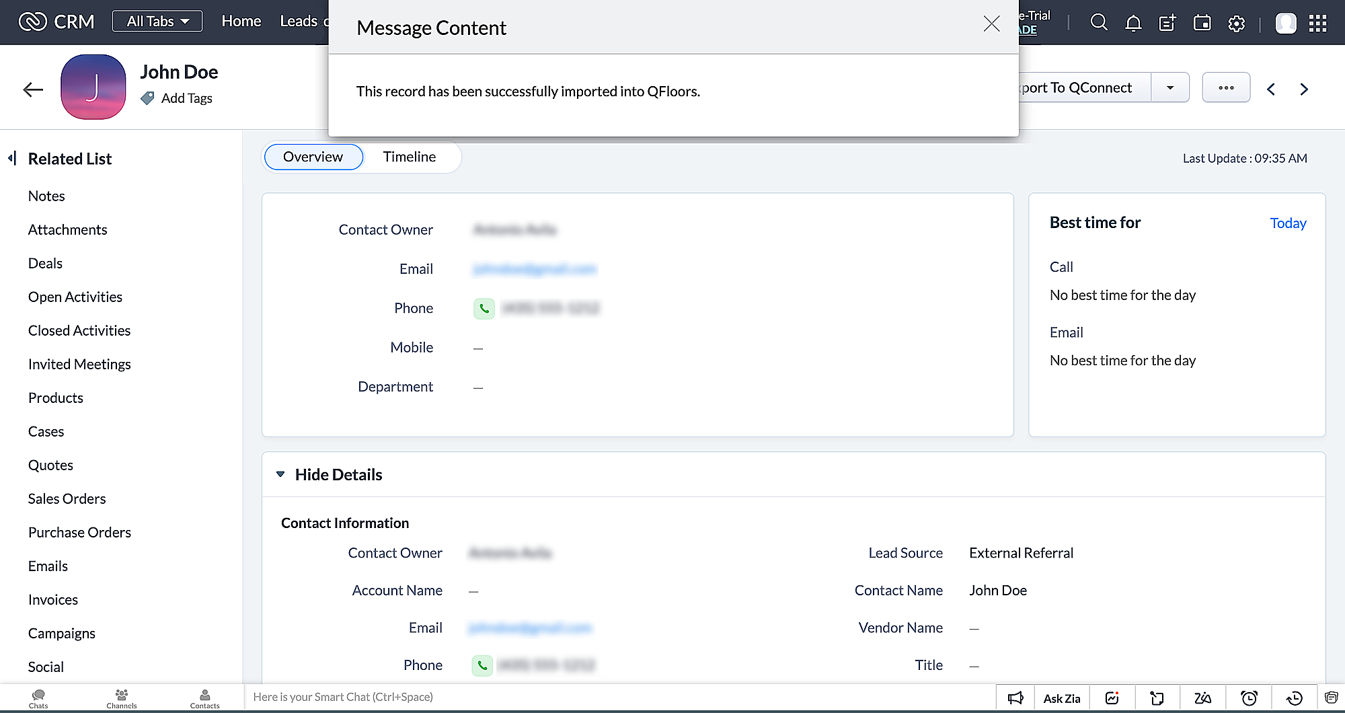Screen dimensions: 1345x713
Task: Open Quotes related list
Action: point(50,465)
